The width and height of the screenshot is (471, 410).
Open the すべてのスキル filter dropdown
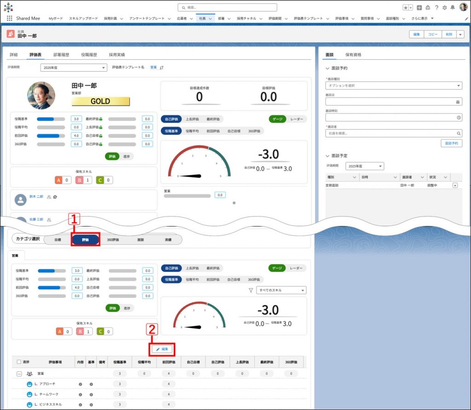[x=281, y=290]
